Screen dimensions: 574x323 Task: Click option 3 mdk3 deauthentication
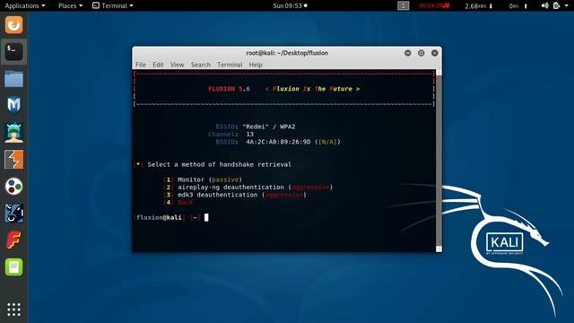[235, 195]
